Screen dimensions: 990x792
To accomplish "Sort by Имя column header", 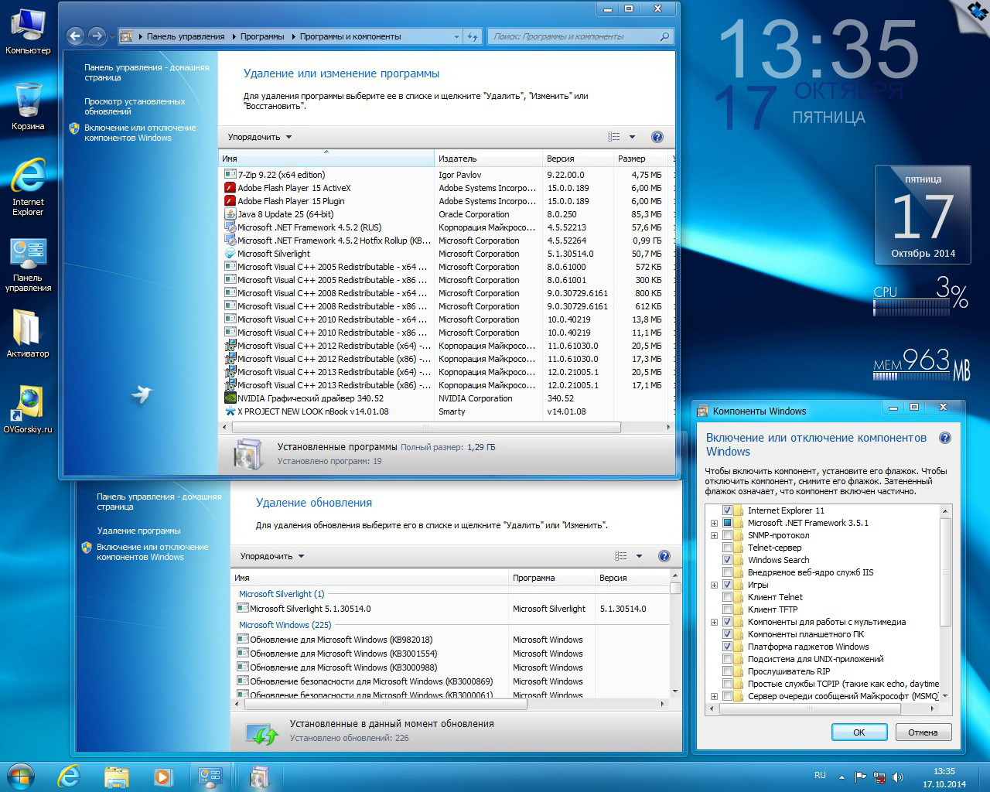I will click(326, 159).
